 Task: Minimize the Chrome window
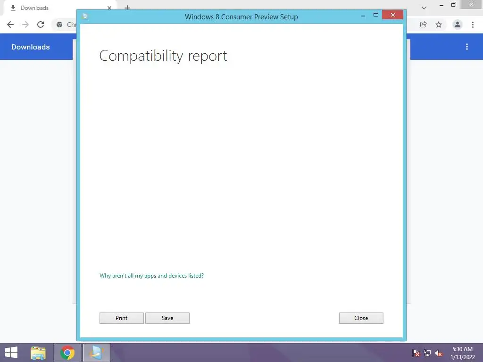pos(441,5)
